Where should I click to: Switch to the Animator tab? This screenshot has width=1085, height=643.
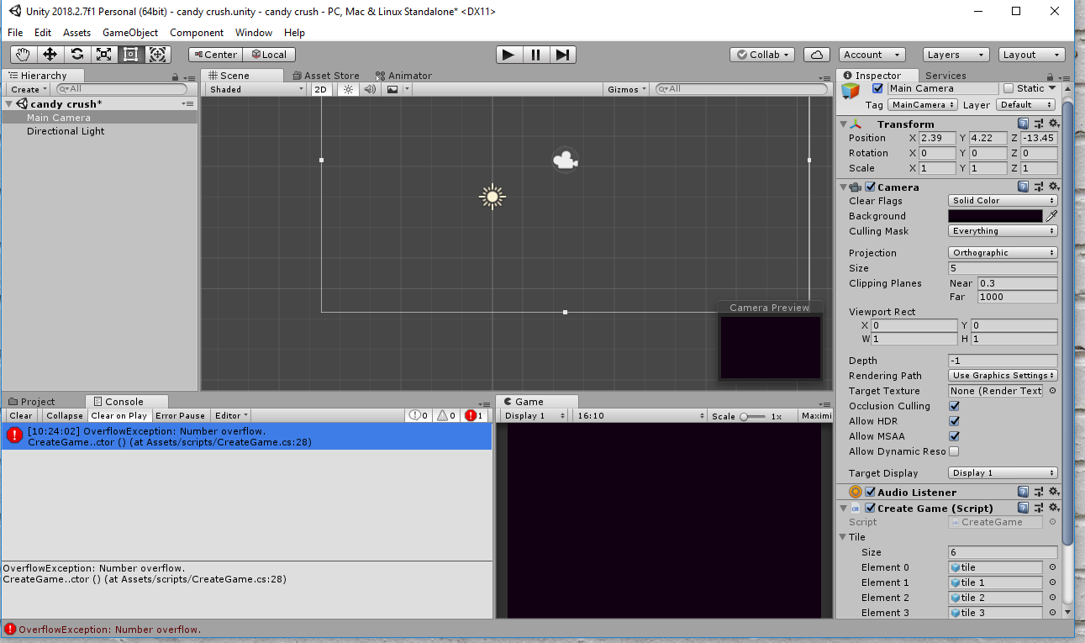pyautogui.click(x=403, y=76)
